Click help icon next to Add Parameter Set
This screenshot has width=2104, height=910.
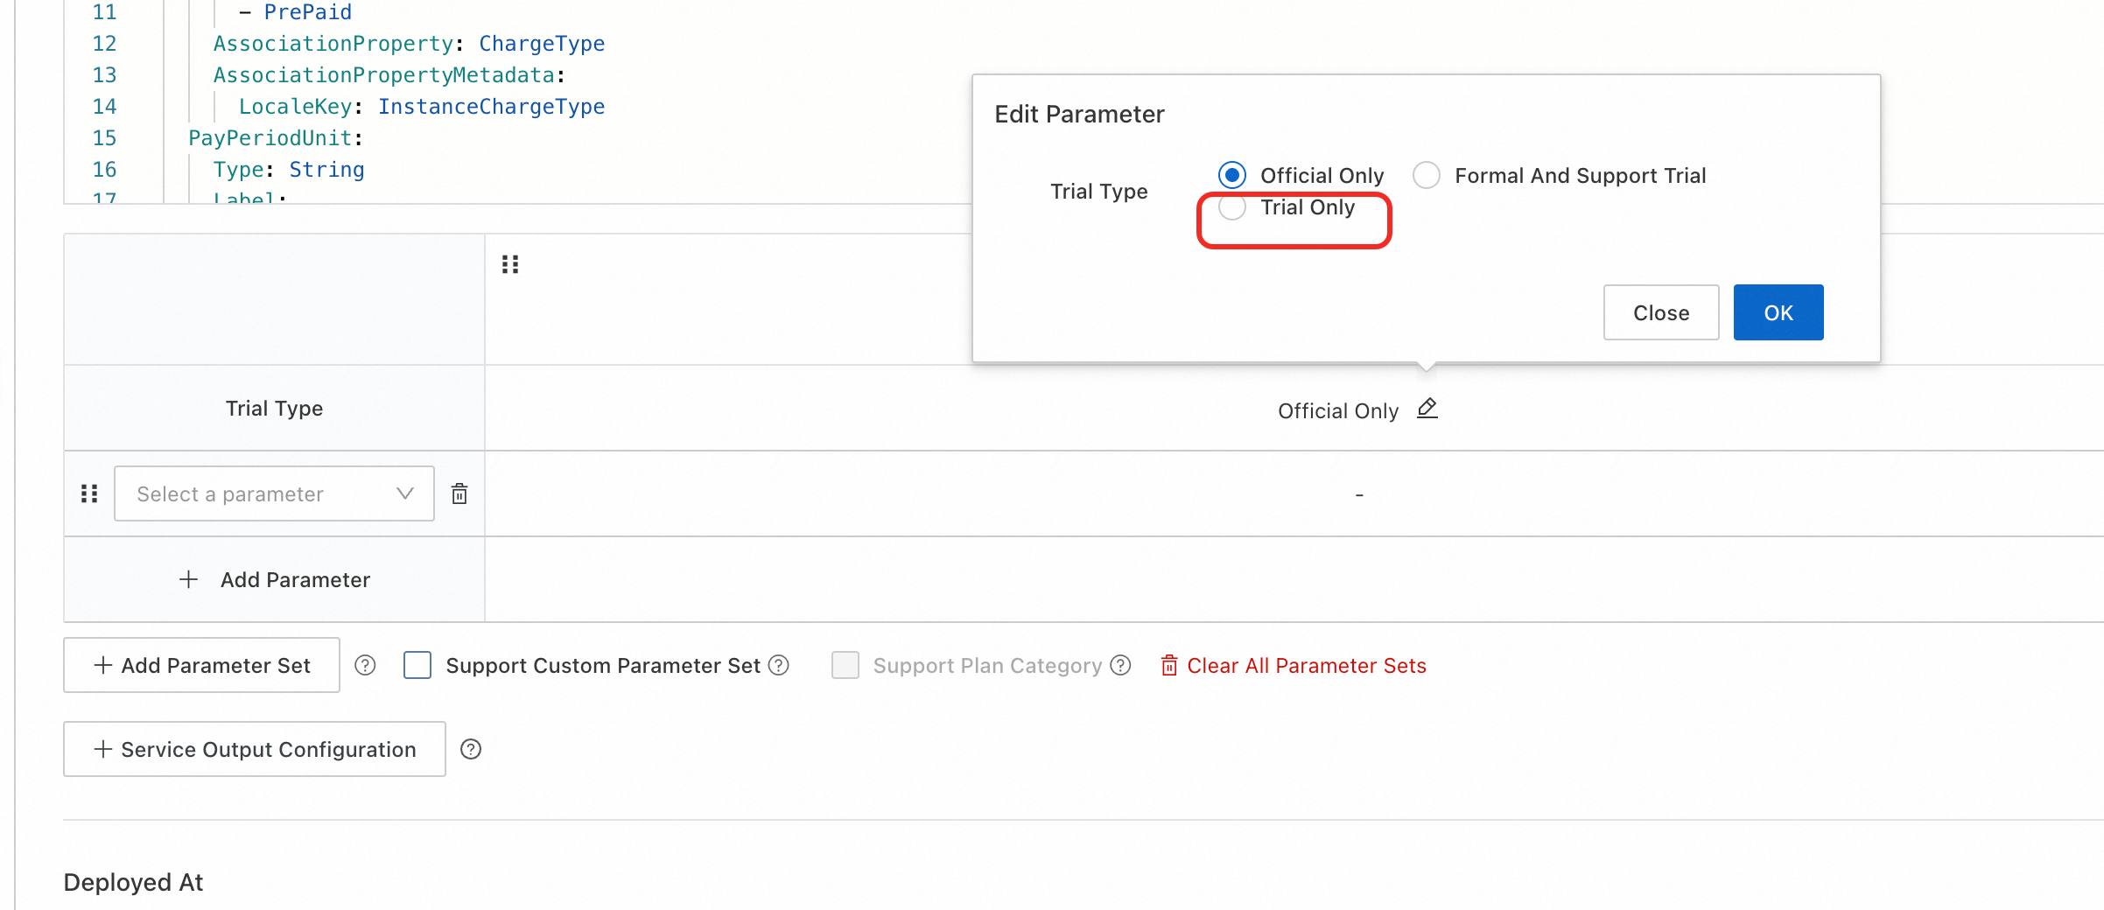365,666
